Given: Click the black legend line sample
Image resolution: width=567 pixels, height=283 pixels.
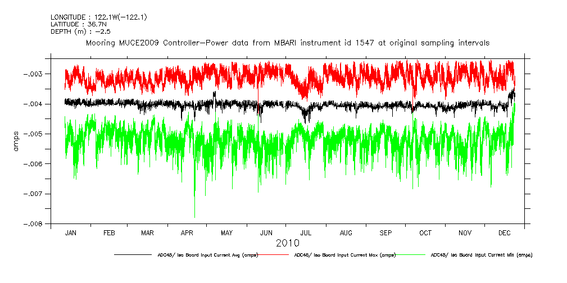Looking at the screenshot, I should click(135, 255).
